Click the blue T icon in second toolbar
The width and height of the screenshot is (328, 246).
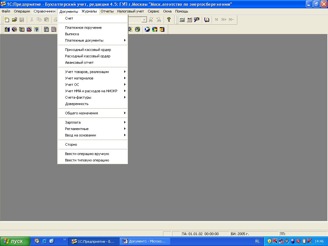(37, 29)
